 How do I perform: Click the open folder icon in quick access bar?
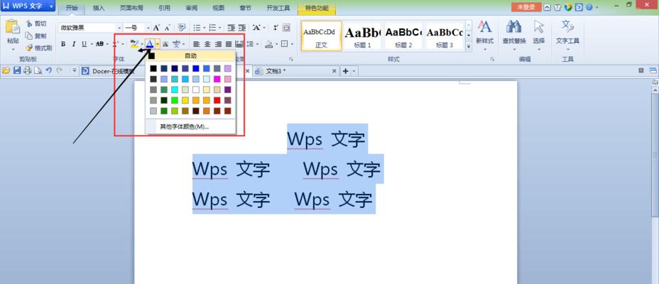click(x=6, y=71)
